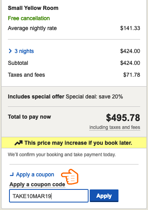Click the Average nightly rate label
This screenshot has height=210, width=148.
pos(32,28)
